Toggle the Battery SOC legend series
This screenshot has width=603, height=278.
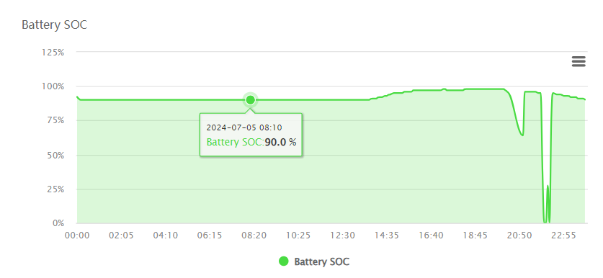tap(314, 262)
